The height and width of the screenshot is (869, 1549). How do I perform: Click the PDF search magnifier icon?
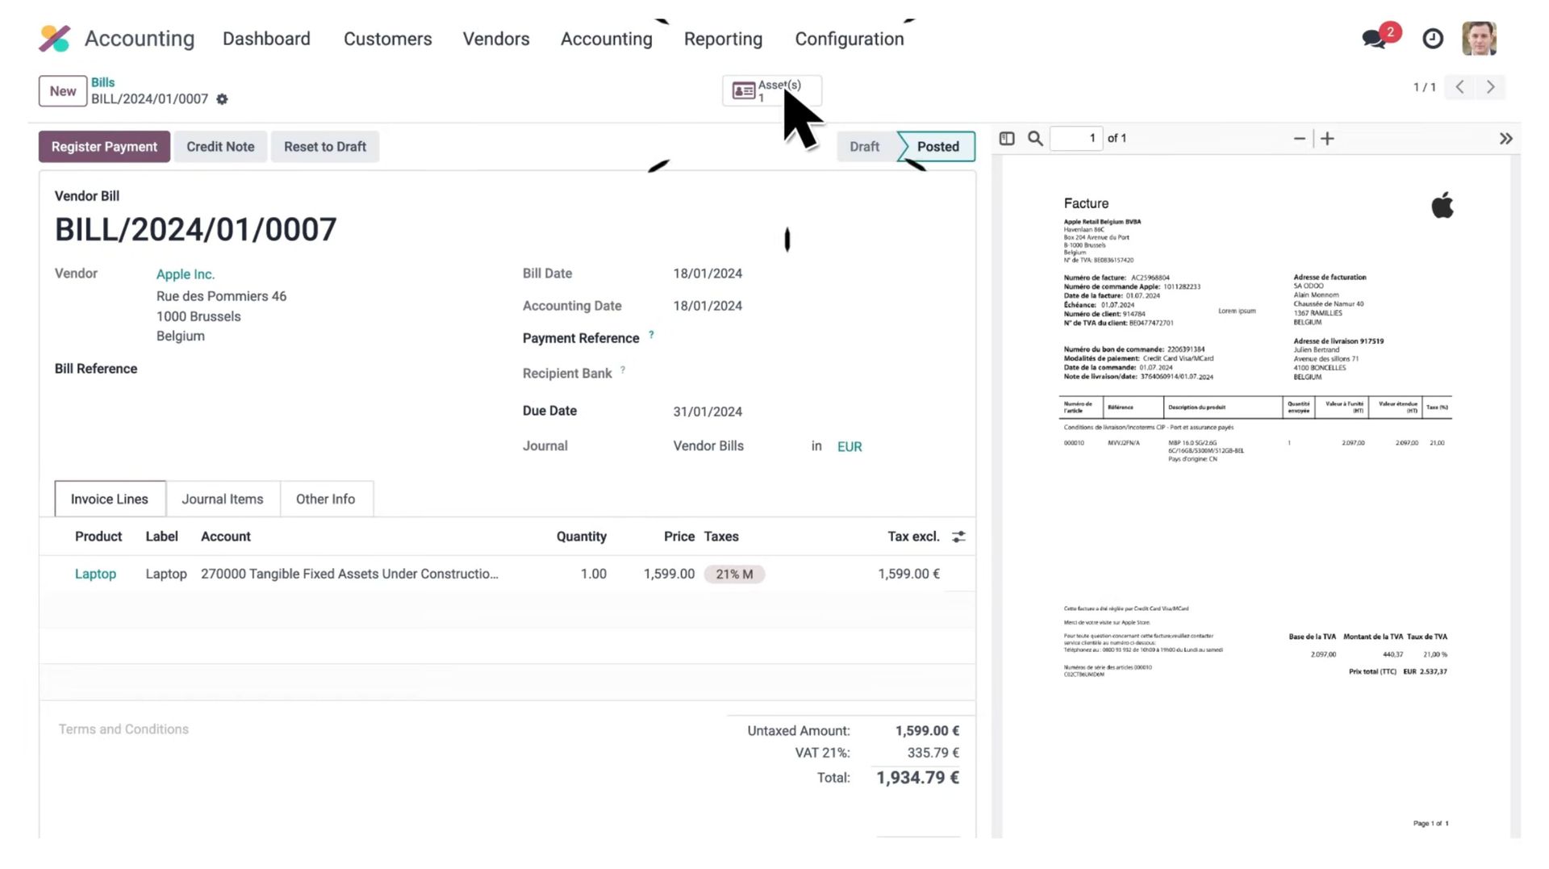click(1035, 139)
